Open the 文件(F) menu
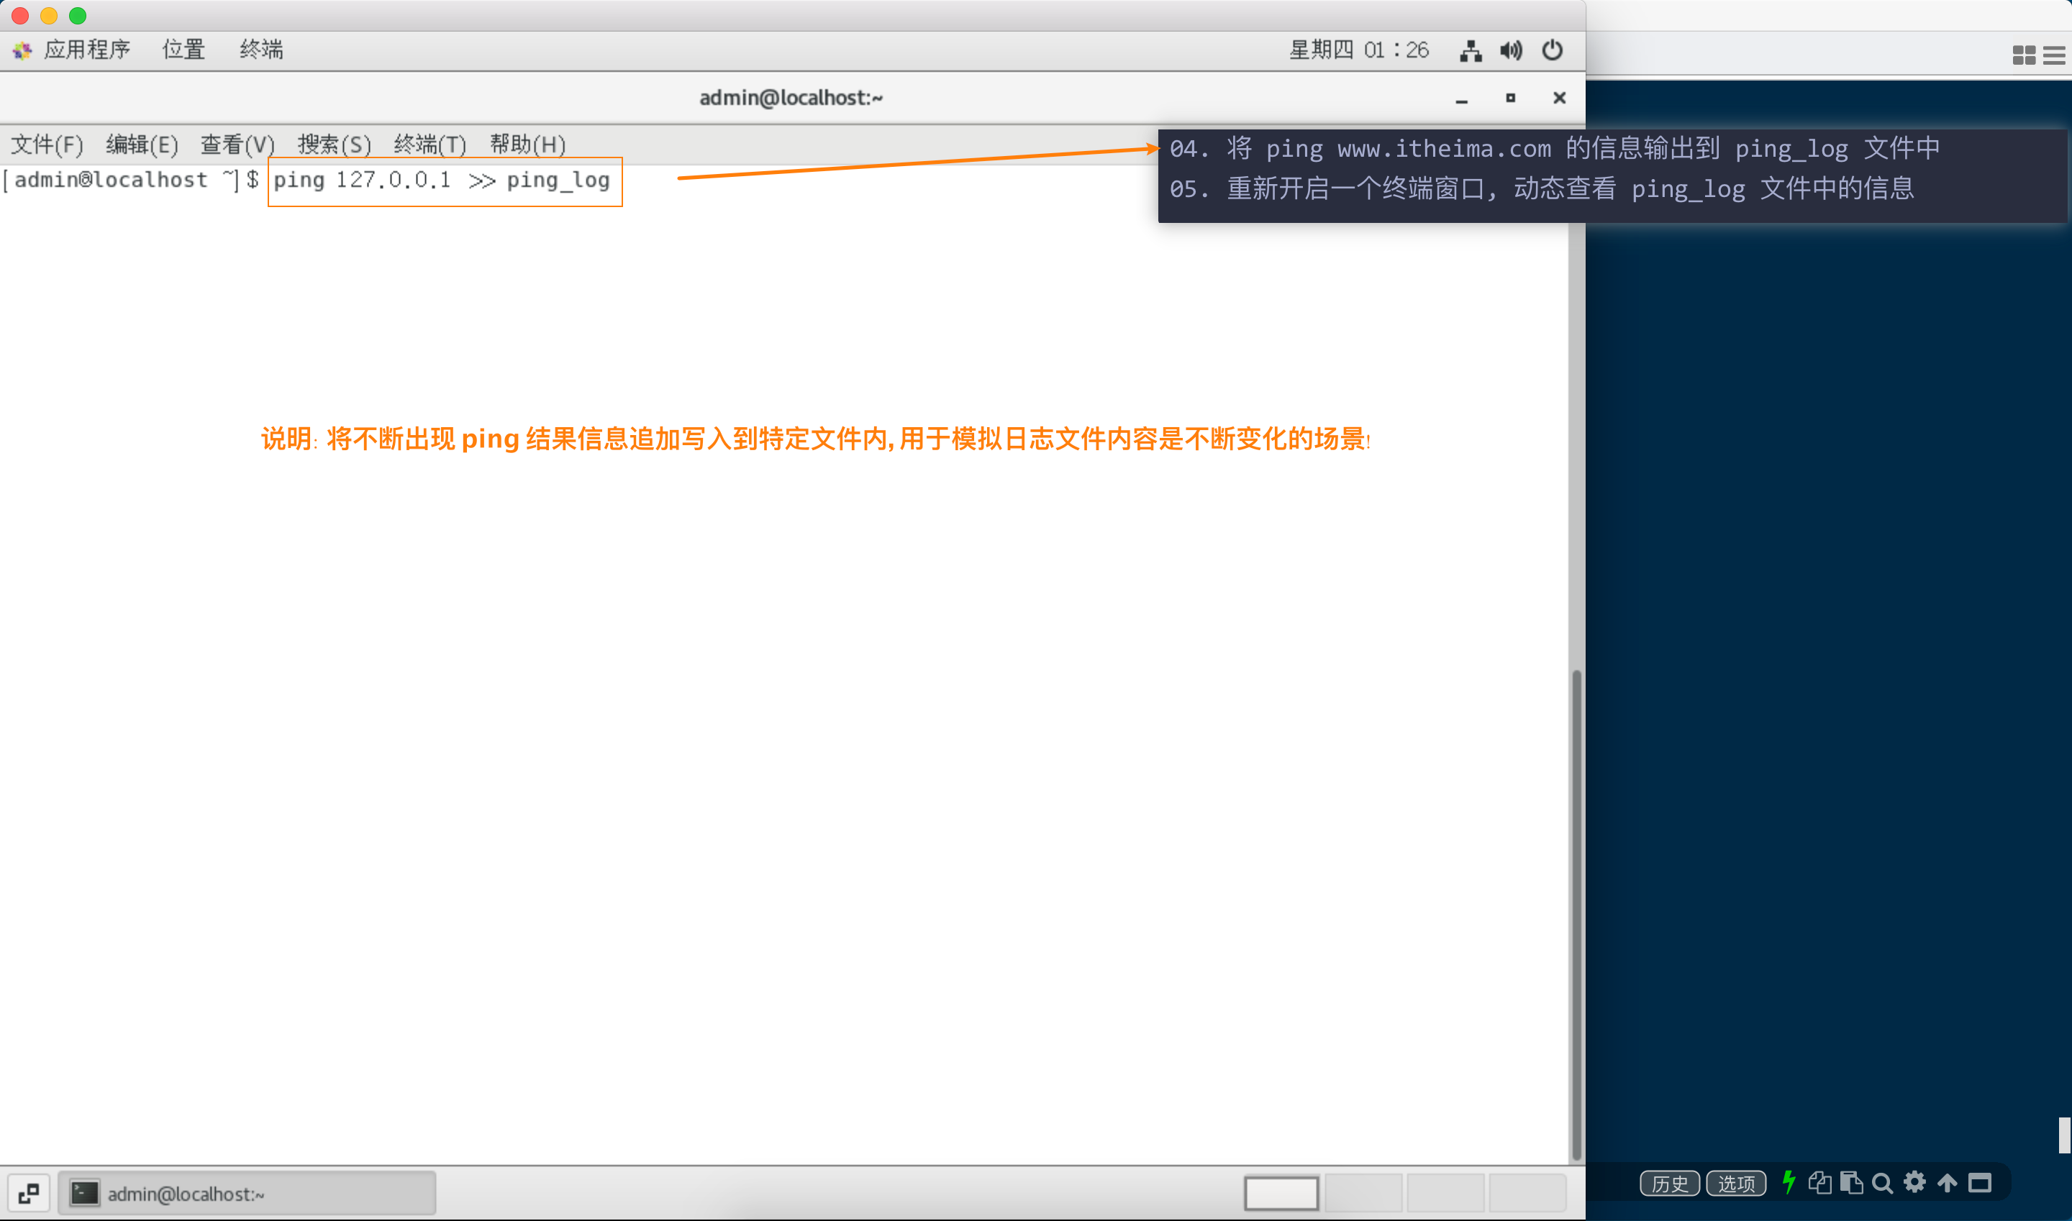The height and width of the screenshot is (1221, 2072). point(47,145)
